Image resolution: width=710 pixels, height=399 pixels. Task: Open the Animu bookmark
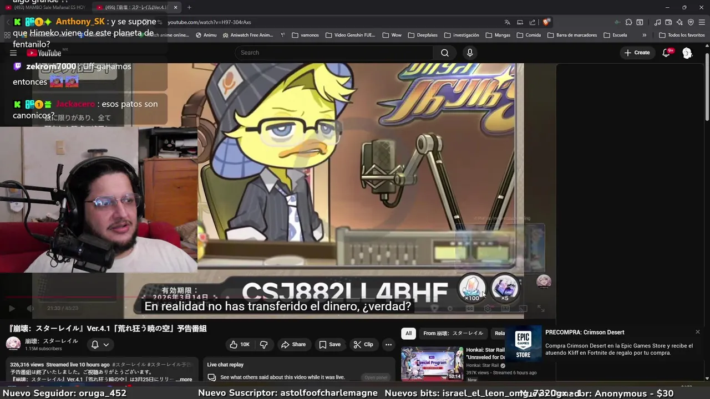tap(206, 35)
